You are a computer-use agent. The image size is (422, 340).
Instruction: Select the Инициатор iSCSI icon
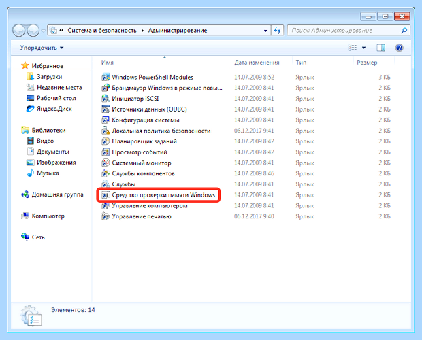coord(105,99)
